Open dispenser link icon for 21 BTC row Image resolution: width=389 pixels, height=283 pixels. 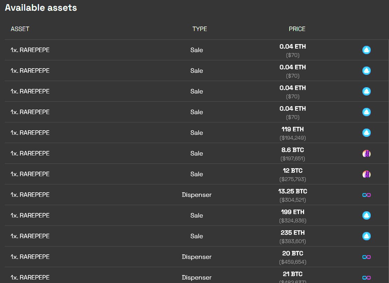[x=367, y=277]
